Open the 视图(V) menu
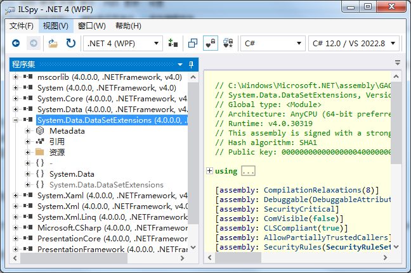 click(x=55, y=26)
